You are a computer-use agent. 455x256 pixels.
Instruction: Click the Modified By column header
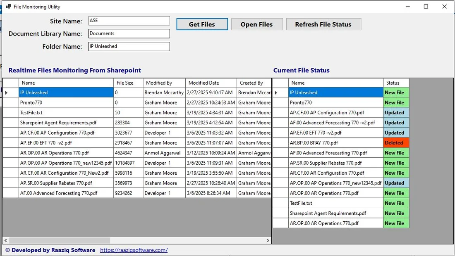click(x=164, y=83)
